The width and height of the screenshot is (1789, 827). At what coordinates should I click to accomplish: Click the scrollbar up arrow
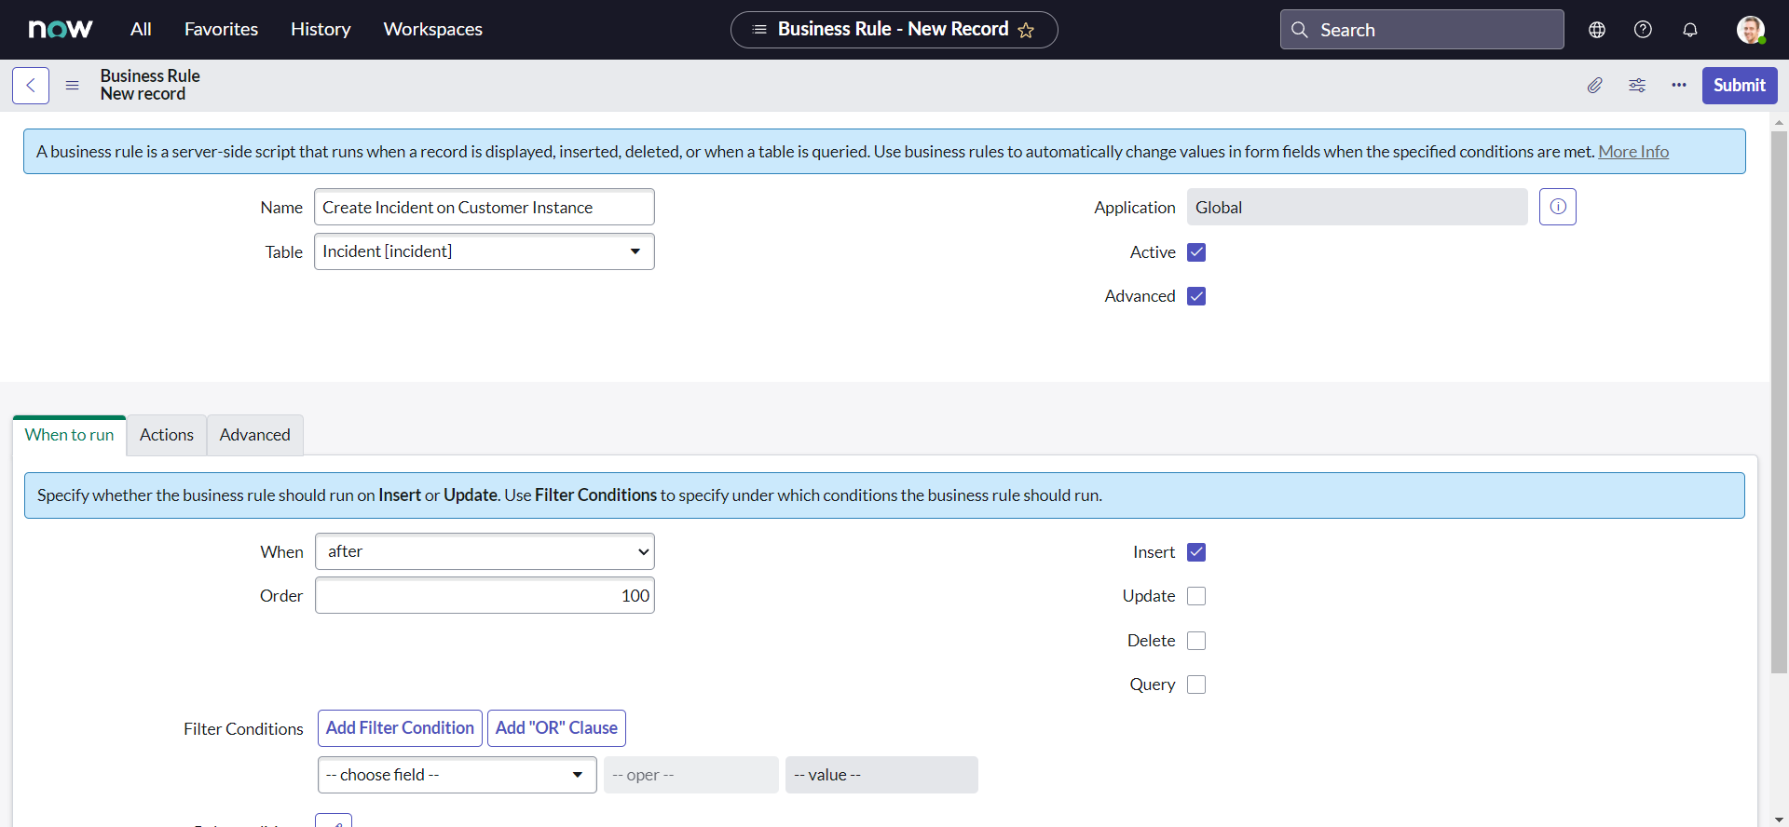1779,122
